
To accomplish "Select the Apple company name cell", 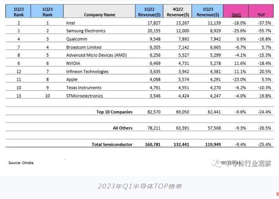I will [72, 79].
